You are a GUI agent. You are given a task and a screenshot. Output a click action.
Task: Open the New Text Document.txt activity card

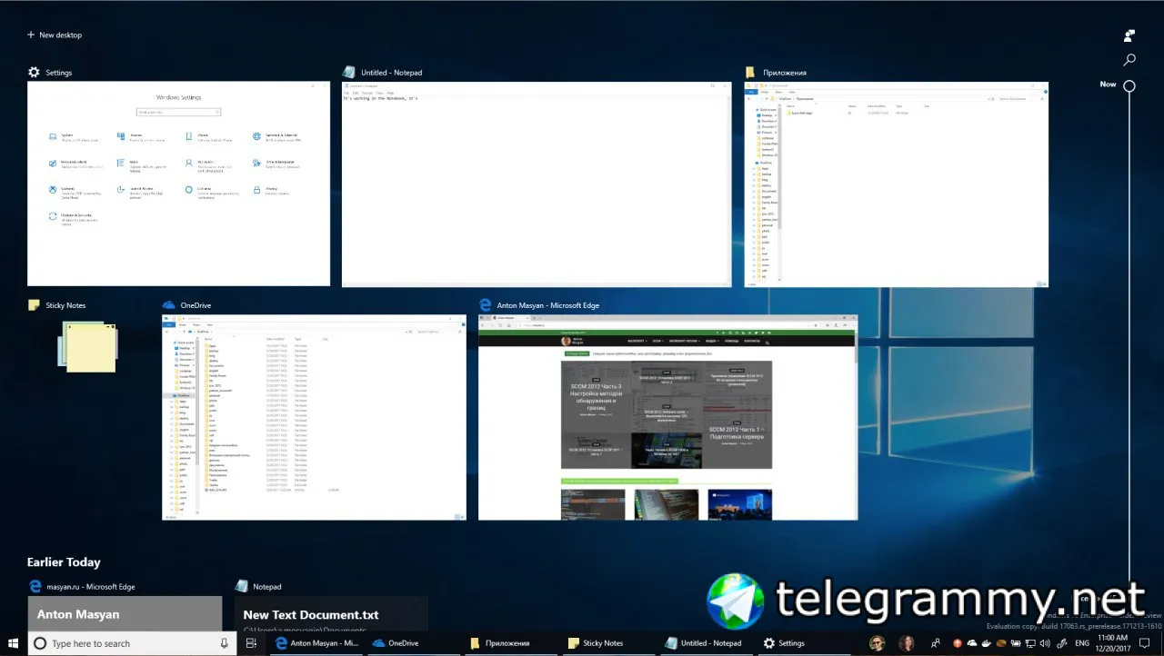click(331, 614)
